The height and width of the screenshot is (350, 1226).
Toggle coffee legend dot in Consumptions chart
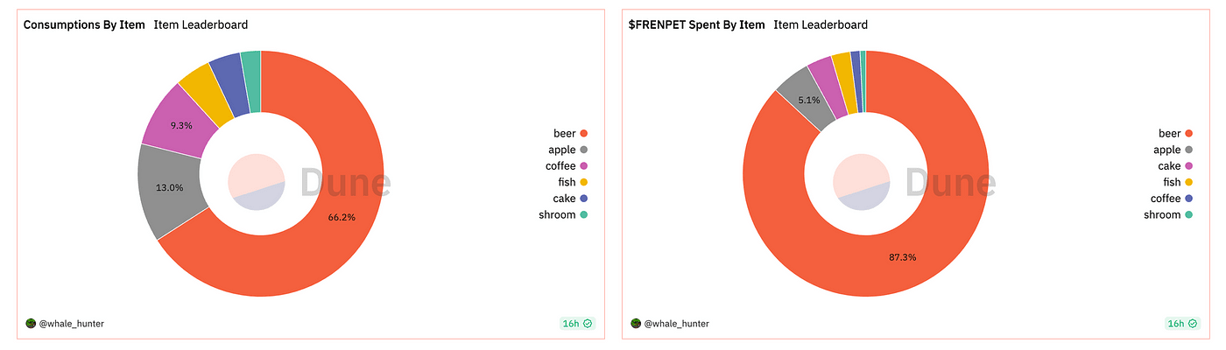(x=584, y=166)
